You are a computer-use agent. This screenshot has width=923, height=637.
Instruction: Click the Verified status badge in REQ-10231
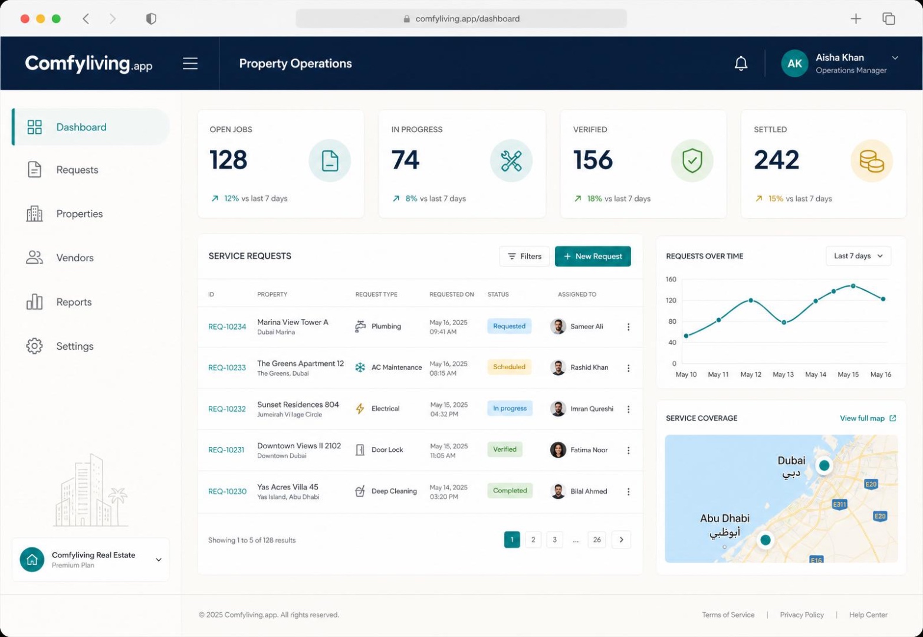coord(504,449)
